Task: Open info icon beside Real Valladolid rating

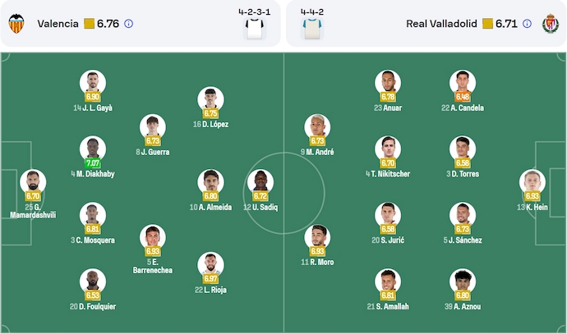Action: pos(529,24)
